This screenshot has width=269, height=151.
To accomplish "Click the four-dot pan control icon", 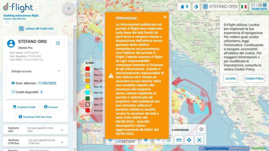I will coord(189,140).
